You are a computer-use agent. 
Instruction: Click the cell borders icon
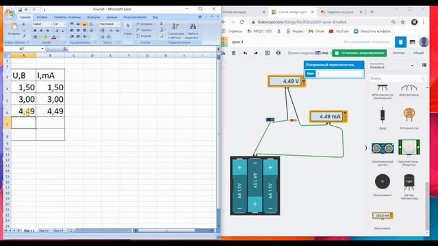pos(35,37)
